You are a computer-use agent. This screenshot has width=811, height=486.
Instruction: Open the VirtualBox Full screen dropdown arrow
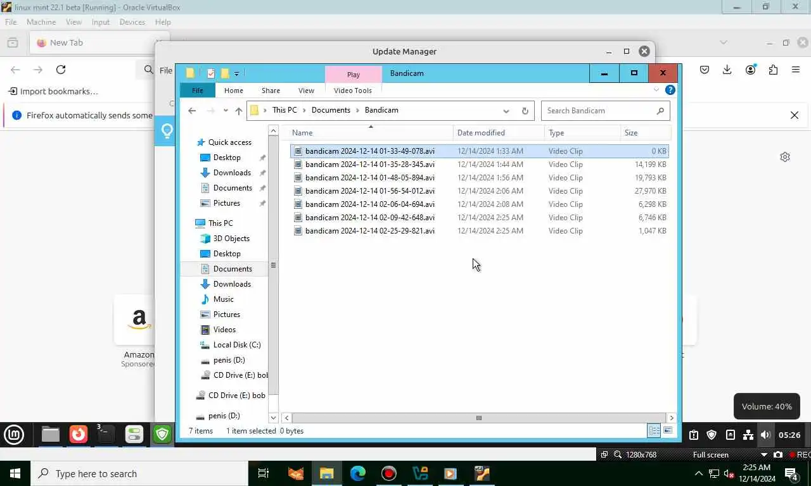(x=763, y=454)
